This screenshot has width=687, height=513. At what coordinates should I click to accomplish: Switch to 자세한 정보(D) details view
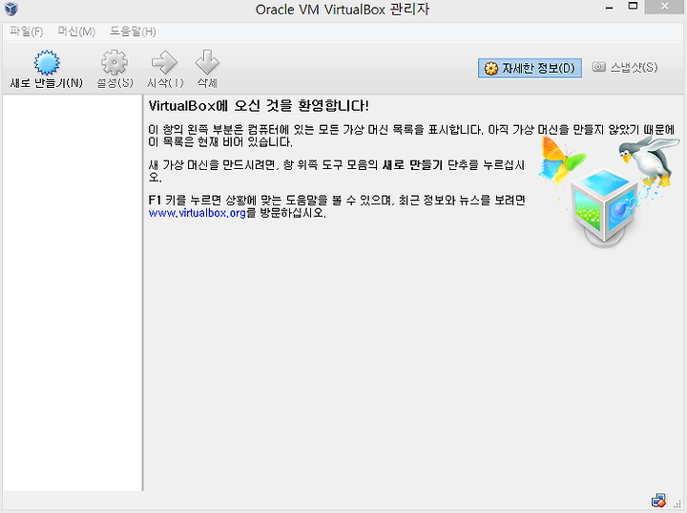[x=530, y=68]
